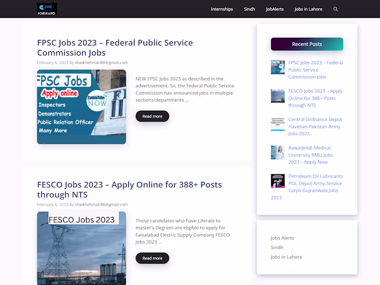Screen dimensions: 380x285
Task: Read more about FPSC Jobs
Action: click(x=152, y=116)
